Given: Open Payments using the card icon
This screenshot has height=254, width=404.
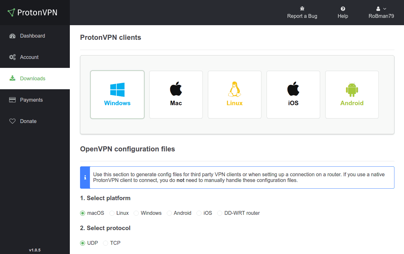Looking at the screenshot, I should 12,99.
